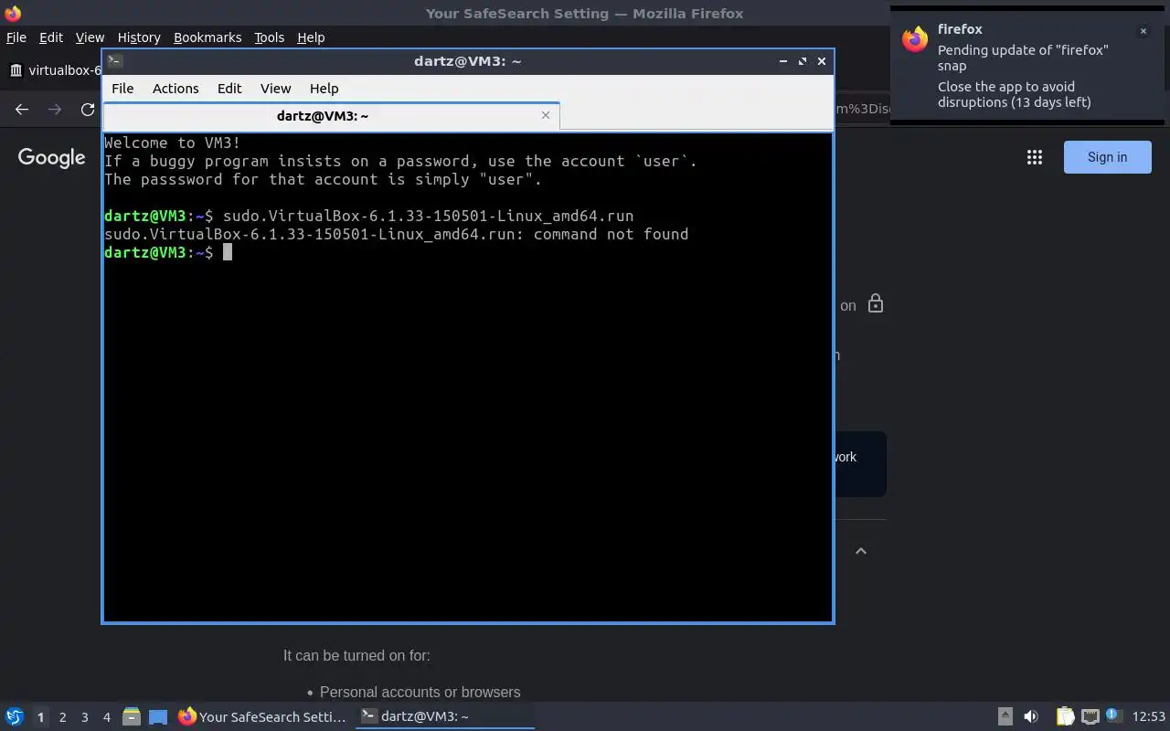The height and width of the screenshot is (731, 1170).
Task: Switch to workspace 3
Action: point(84,717)
